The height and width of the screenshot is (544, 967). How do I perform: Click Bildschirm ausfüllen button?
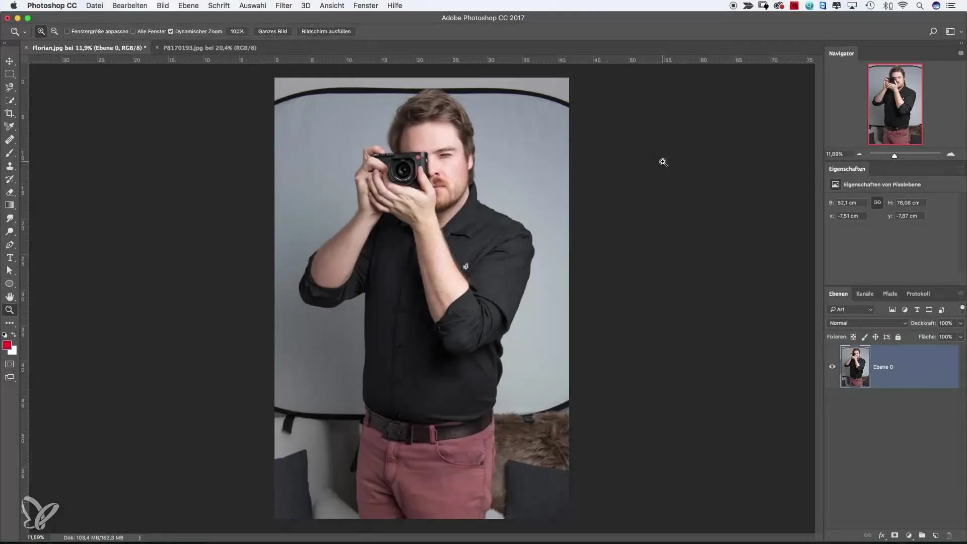(326, 31)
